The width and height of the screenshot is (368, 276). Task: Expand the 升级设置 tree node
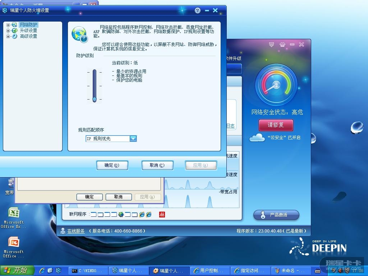coord(8,31)
